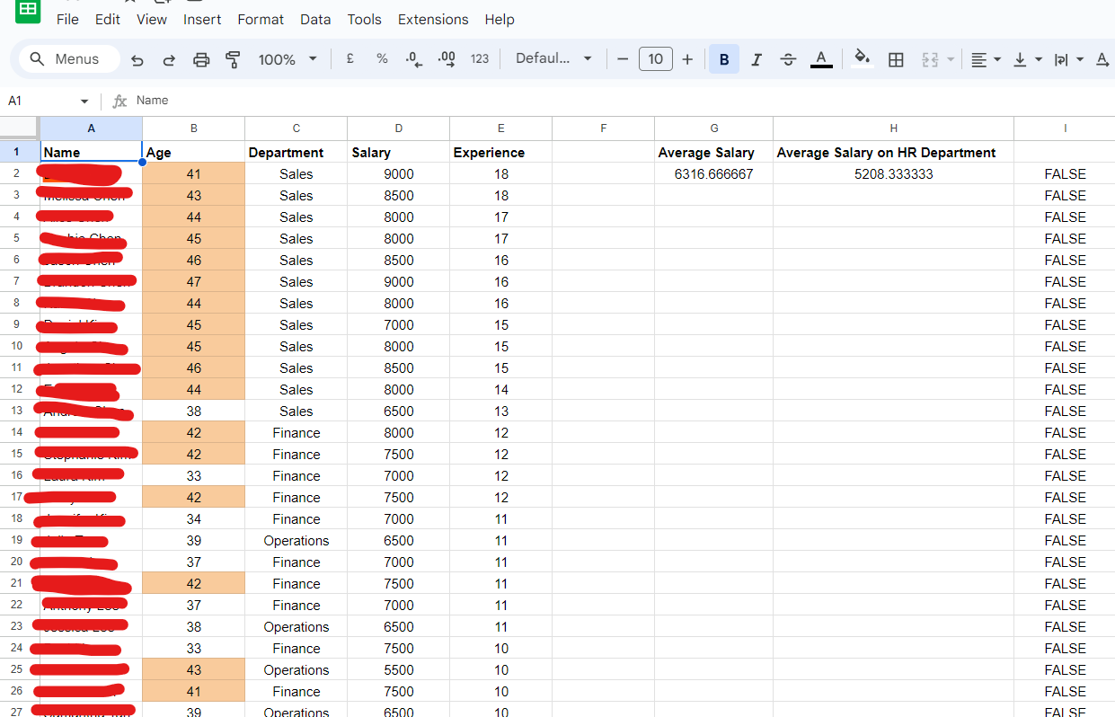The width and height of the screenshot is (1115, 717).
Task: Select age 47 cell in row 7
Action: coord(193,281)
